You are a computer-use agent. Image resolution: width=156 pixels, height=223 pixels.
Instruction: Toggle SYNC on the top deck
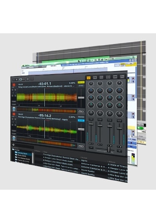(81, 86)
